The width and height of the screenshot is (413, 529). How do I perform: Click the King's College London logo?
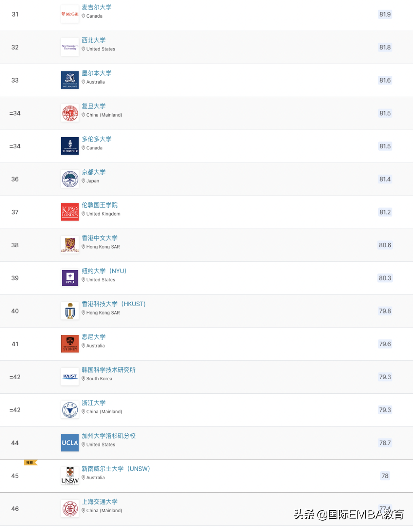(x=70, y=212)
